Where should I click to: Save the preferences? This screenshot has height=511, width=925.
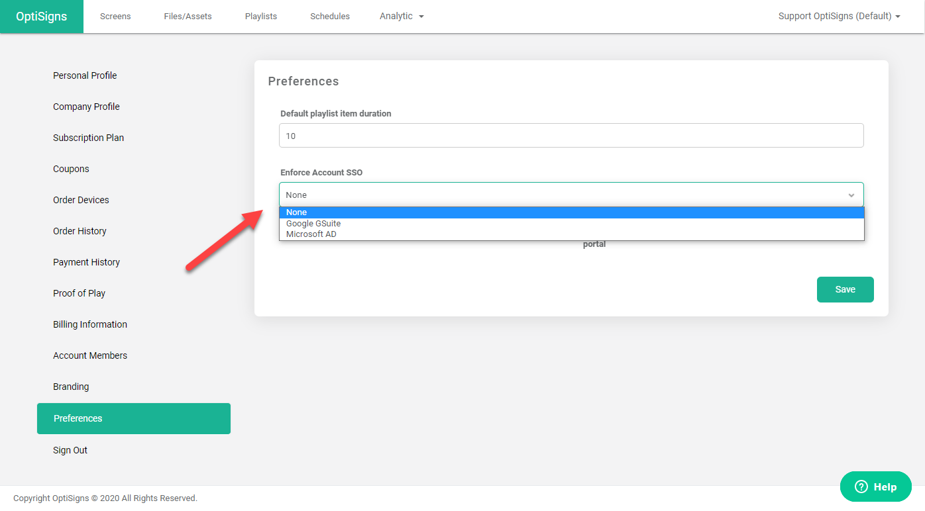tap(845, 289)
